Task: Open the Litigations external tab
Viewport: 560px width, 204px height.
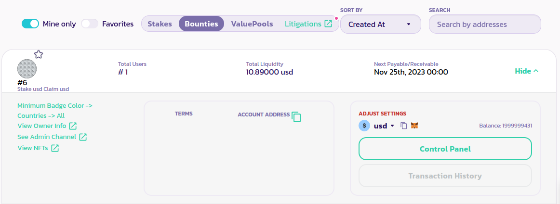Action: (308, 24)
